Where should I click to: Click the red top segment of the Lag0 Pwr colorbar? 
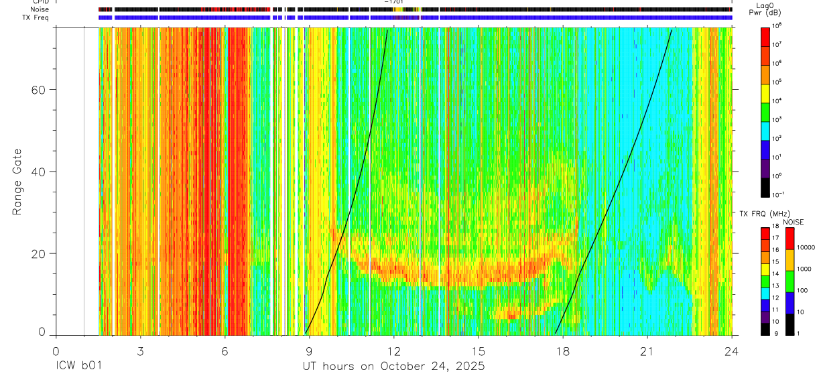766,36
